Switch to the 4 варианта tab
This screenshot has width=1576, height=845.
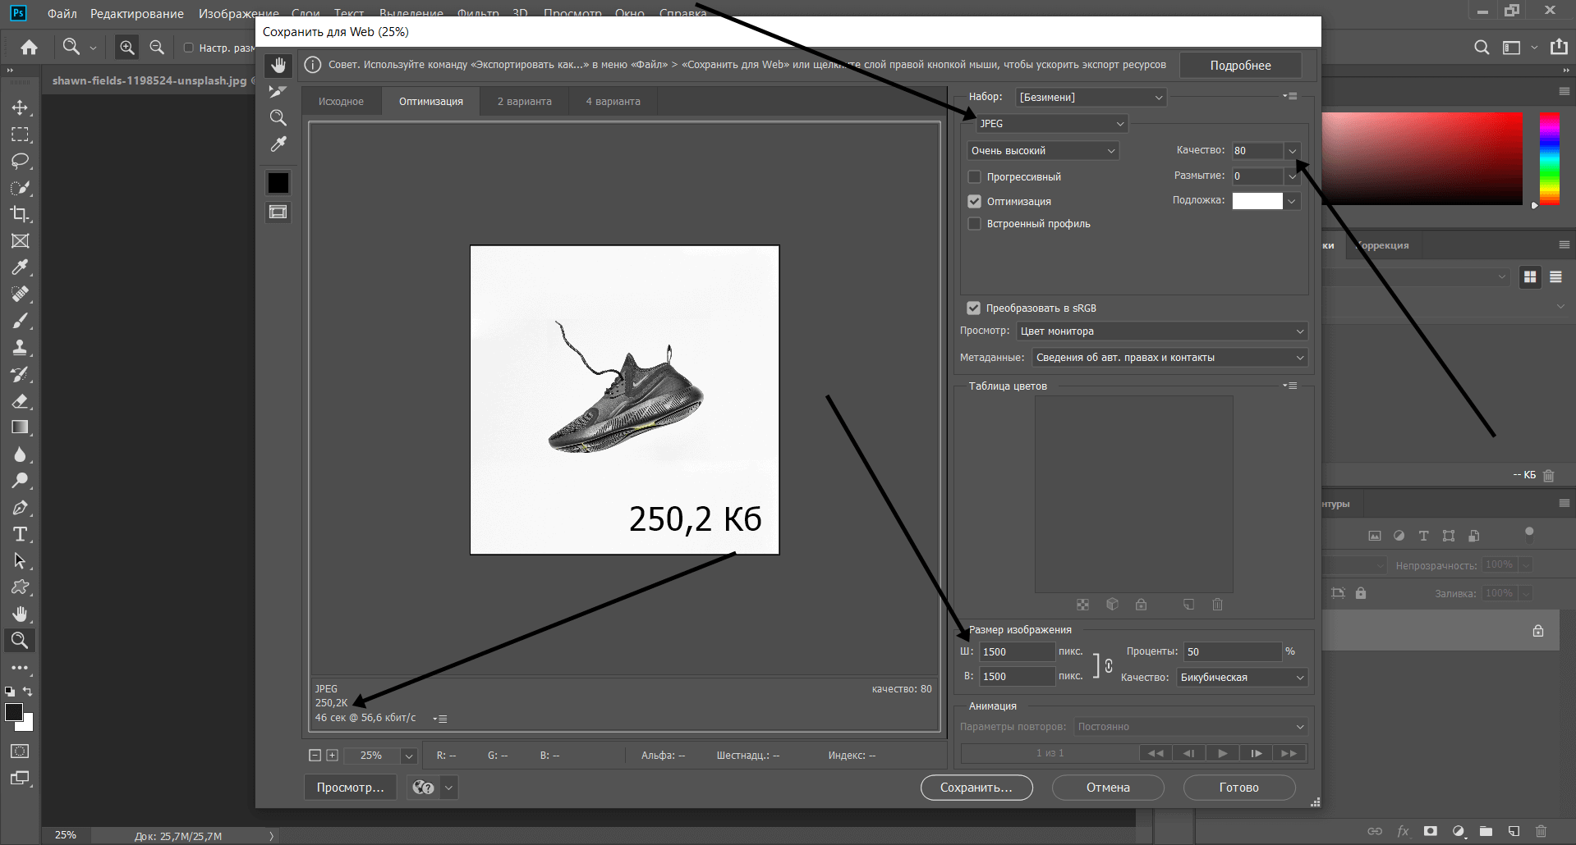(613, 102)
